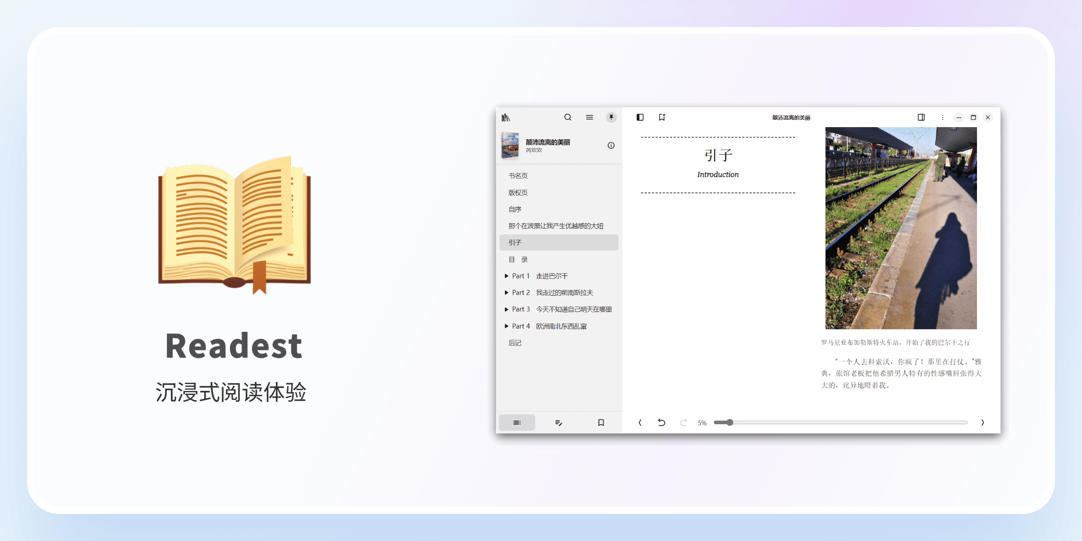1082x541 pixels.
Task: Go to the previous page
Action: [x=640, y=422]
